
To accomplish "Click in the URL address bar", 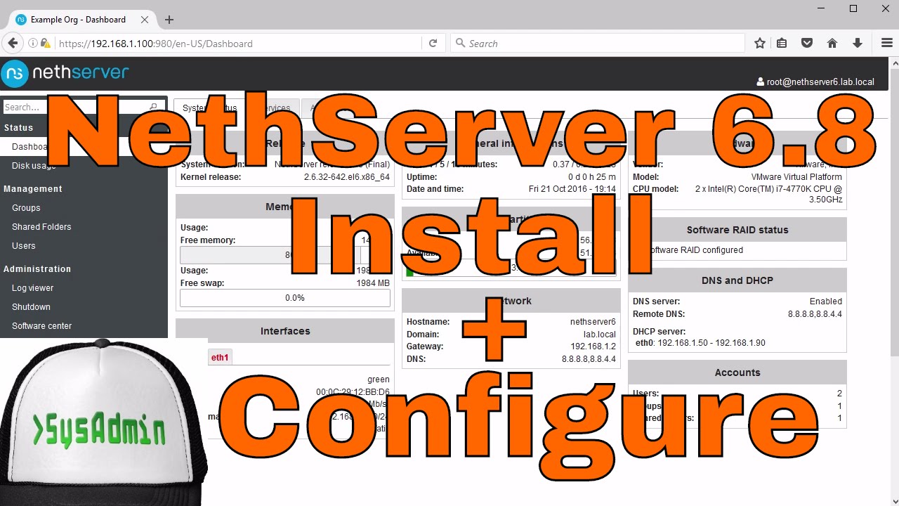I will (x=239, y=43).
